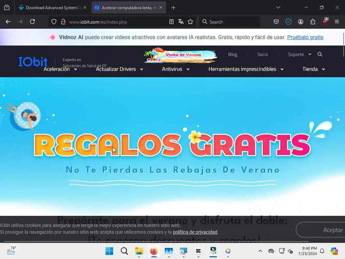Follow the Pruébalo gratis link
The image size is (345, 259).
click(x=305, y=37)
